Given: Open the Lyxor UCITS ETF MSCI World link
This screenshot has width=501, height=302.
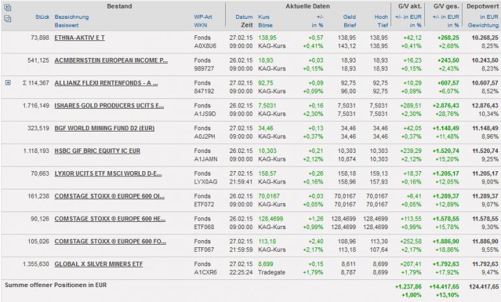Looking at the screenshot, I should 107,174.
